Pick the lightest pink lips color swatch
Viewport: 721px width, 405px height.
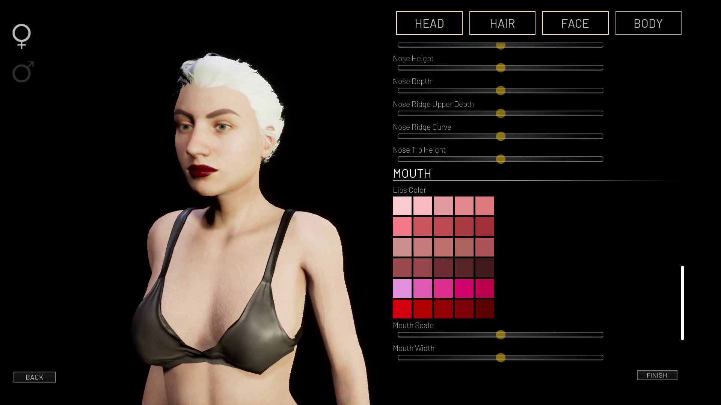pyautogui.click(x=402, y=206)
